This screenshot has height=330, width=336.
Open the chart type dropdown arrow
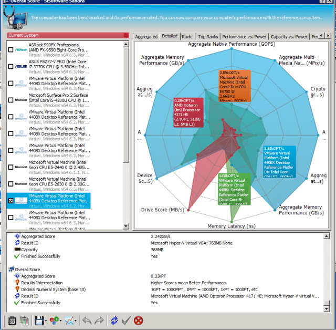[76, 321]
